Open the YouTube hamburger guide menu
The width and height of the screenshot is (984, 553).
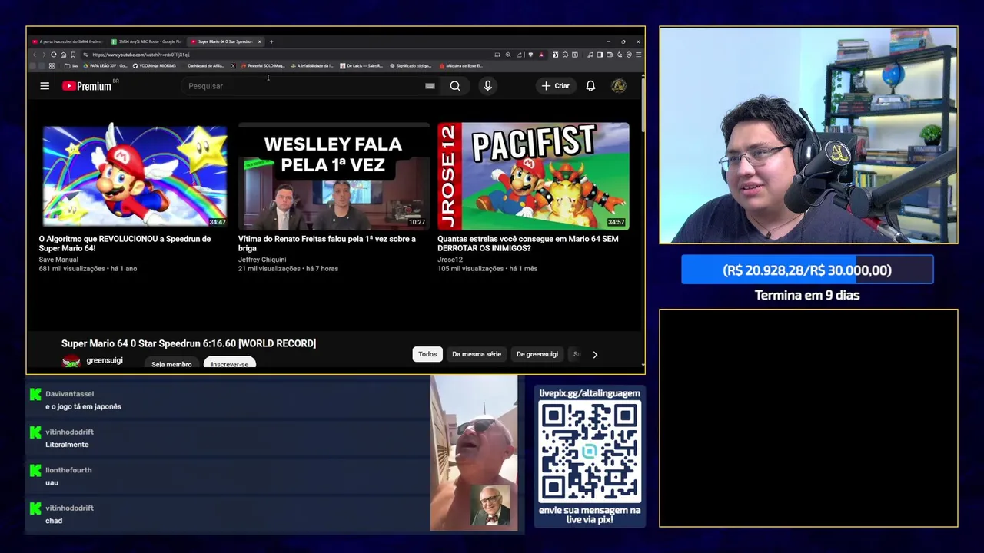45,86
